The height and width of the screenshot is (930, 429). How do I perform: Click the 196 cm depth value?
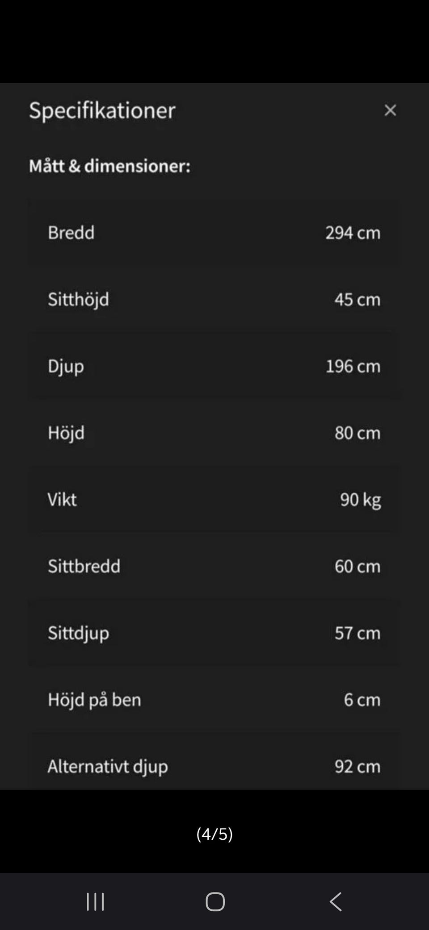pyautogui.click(x=353, y=366)
